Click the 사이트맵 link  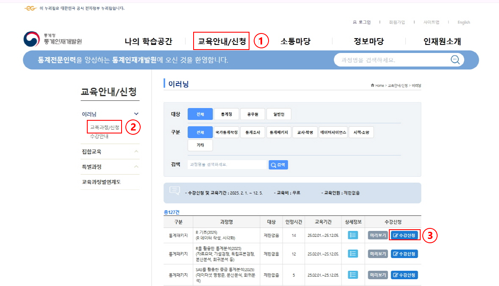[x=431, y=22]
